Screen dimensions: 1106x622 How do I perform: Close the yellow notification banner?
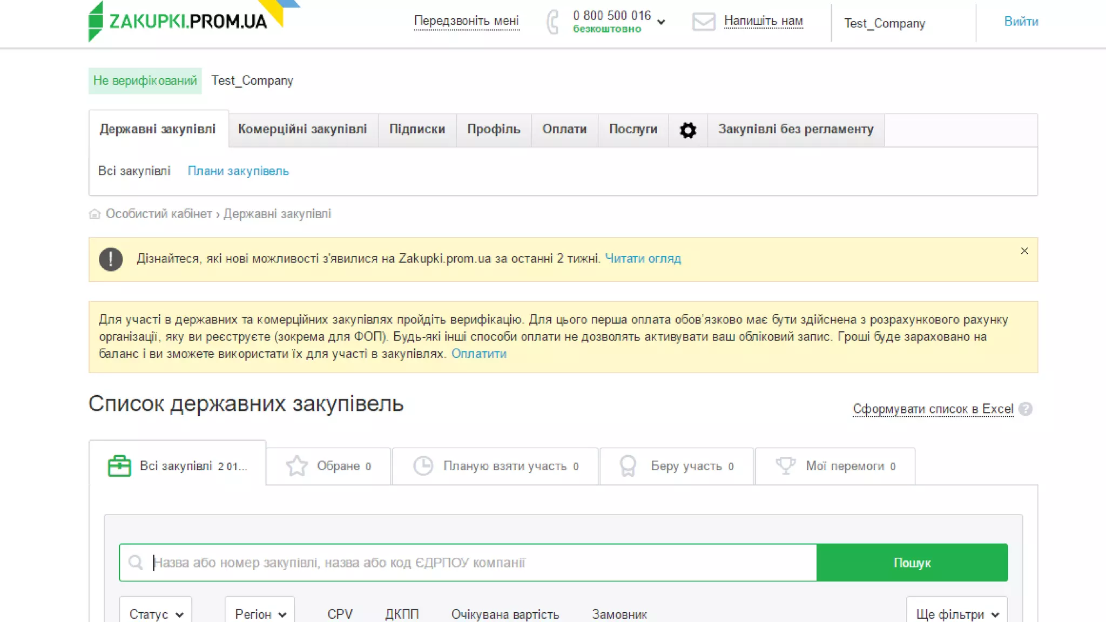tap(1024, 251)
